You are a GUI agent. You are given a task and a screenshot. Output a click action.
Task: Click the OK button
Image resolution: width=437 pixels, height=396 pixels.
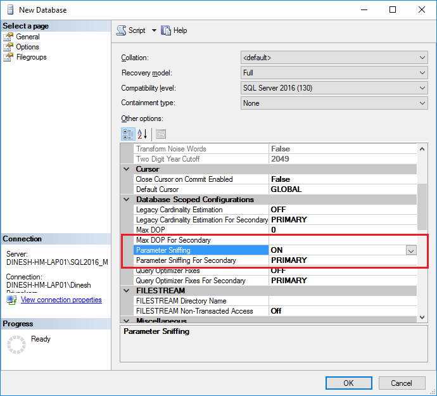[349, 383]
